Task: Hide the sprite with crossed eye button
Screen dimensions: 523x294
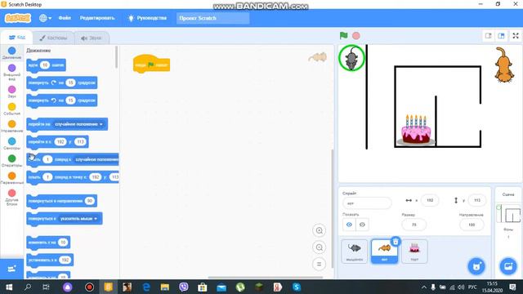Action: tap(362, 225)
